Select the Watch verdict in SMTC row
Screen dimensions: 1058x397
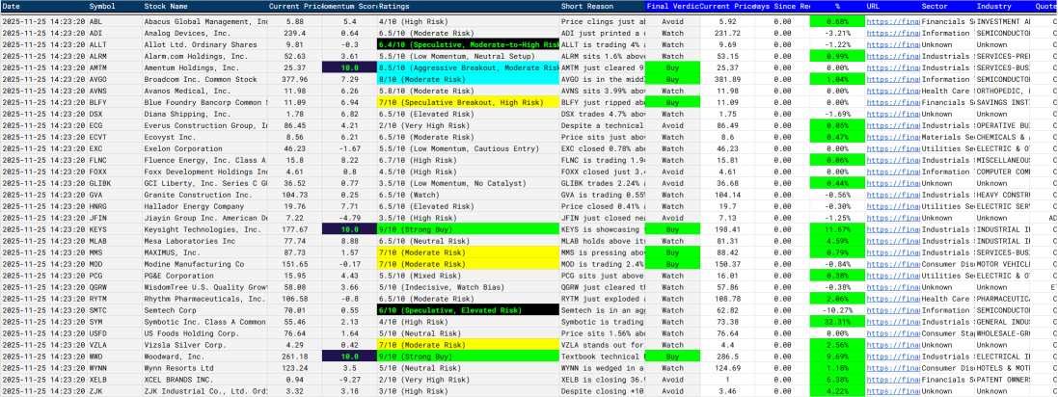[x=672, y=310]
